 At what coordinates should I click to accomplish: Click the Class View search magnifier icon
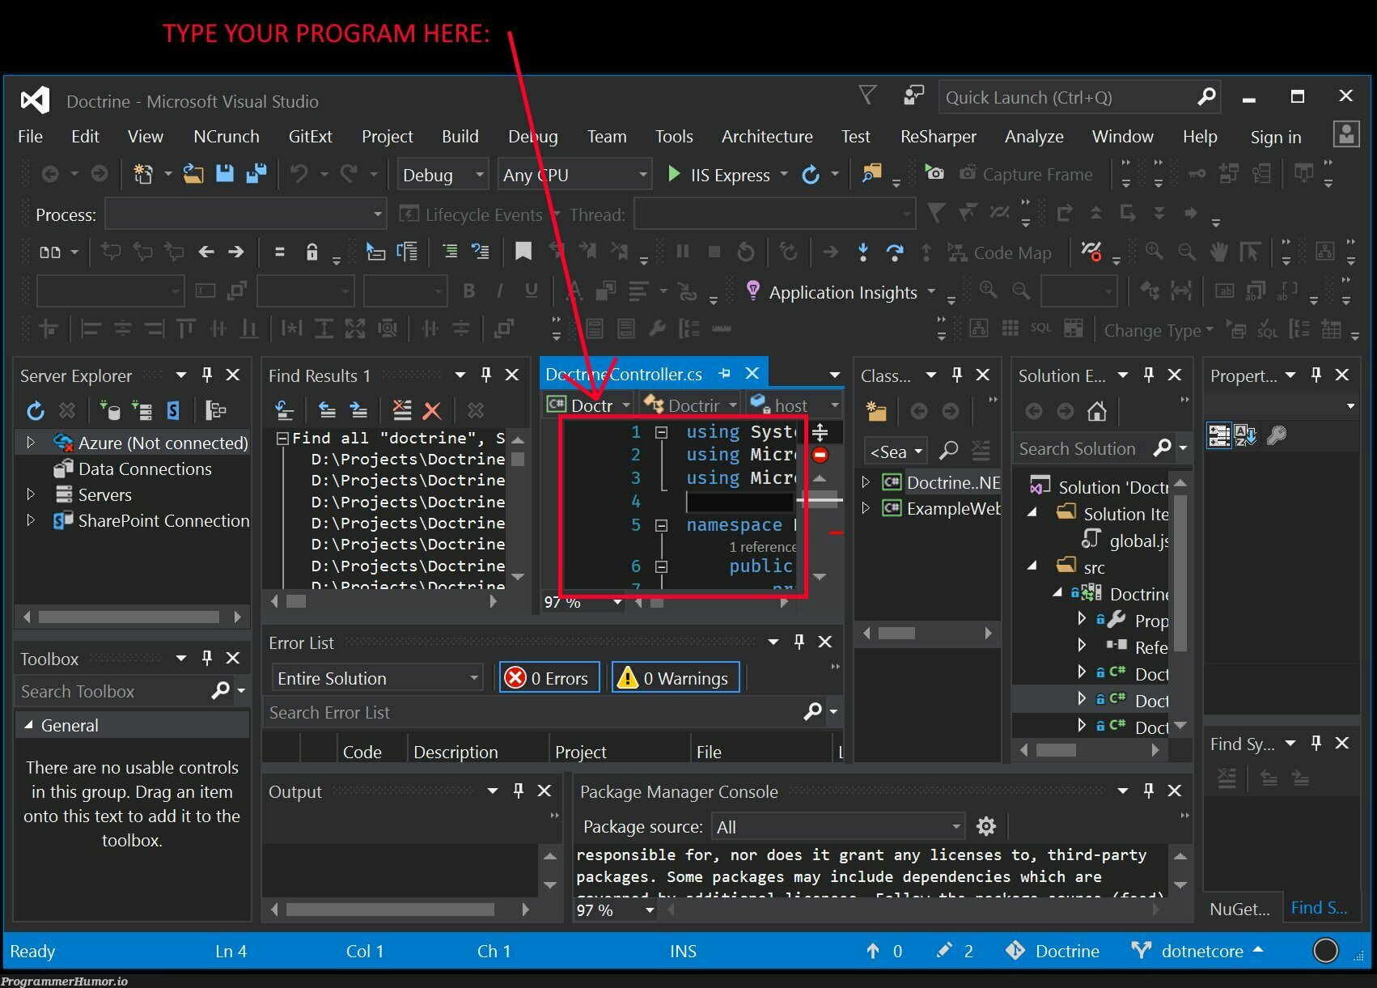(x=948, y=449)
